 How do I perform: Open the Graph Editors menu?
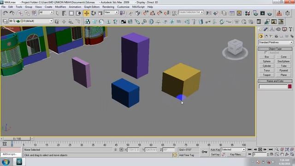point(92,7)
